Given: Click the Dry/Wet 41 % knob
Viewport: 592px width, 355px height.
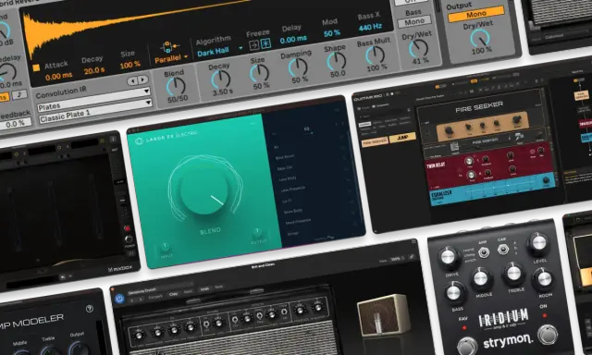Looking at the screenshot, I should [x=418, y=48].
